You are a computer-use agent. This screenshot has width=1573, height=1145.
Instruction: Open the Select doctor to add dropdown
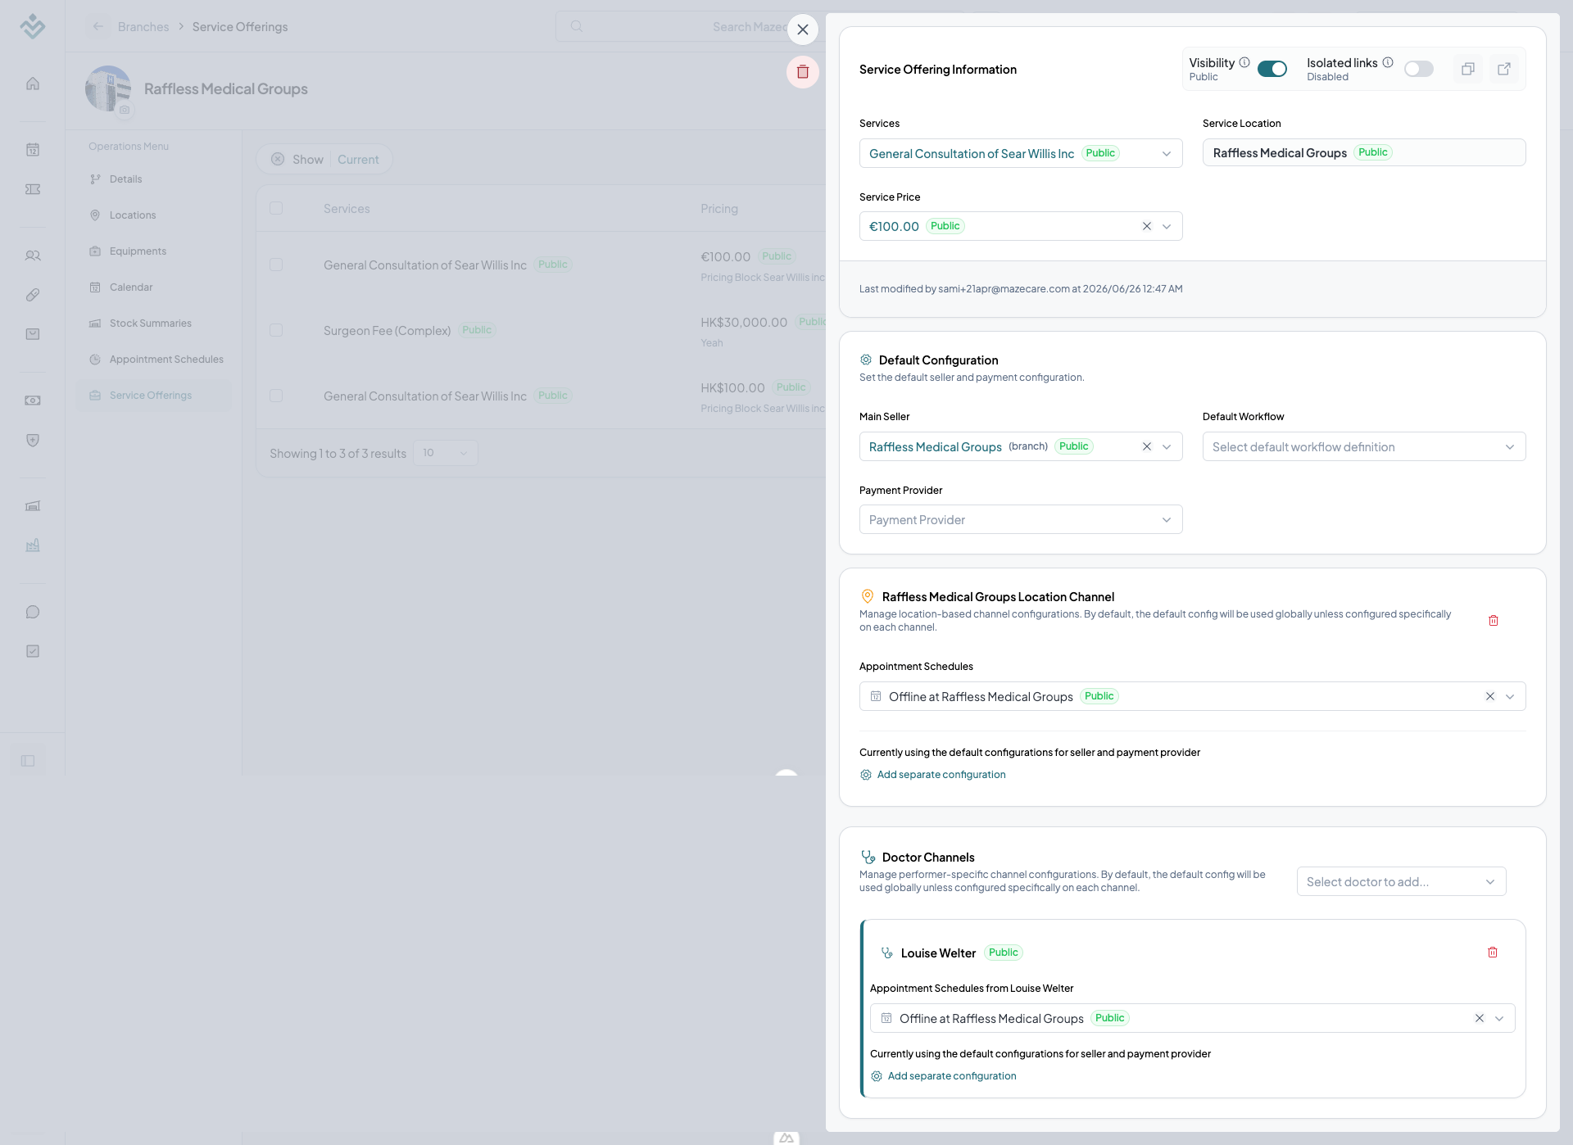1401,881
